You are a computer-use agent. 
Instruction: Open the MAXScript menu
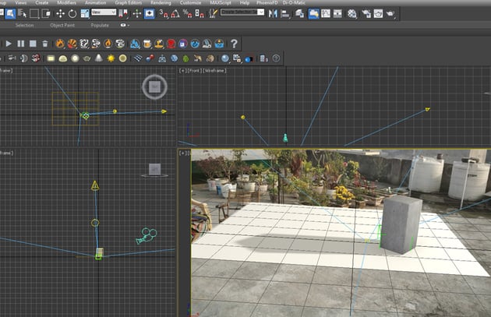pyautogui.click(x=220, y=2)
